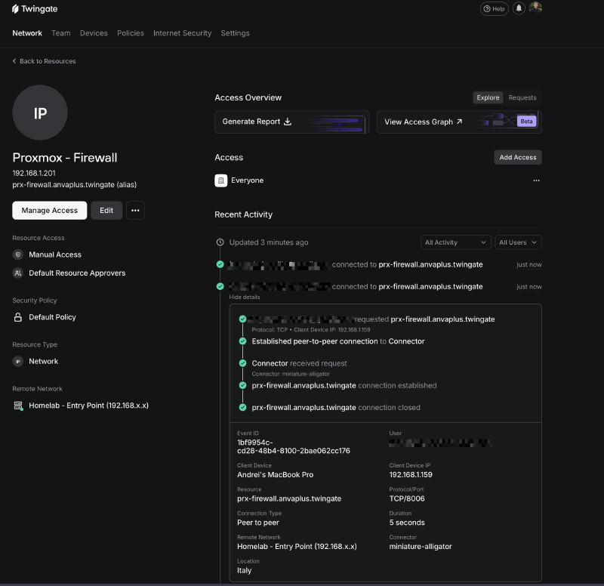Click the Generate Report download icon
This screenshot has width=604, height=586.
pyautogui.click(x=288, y=122)
